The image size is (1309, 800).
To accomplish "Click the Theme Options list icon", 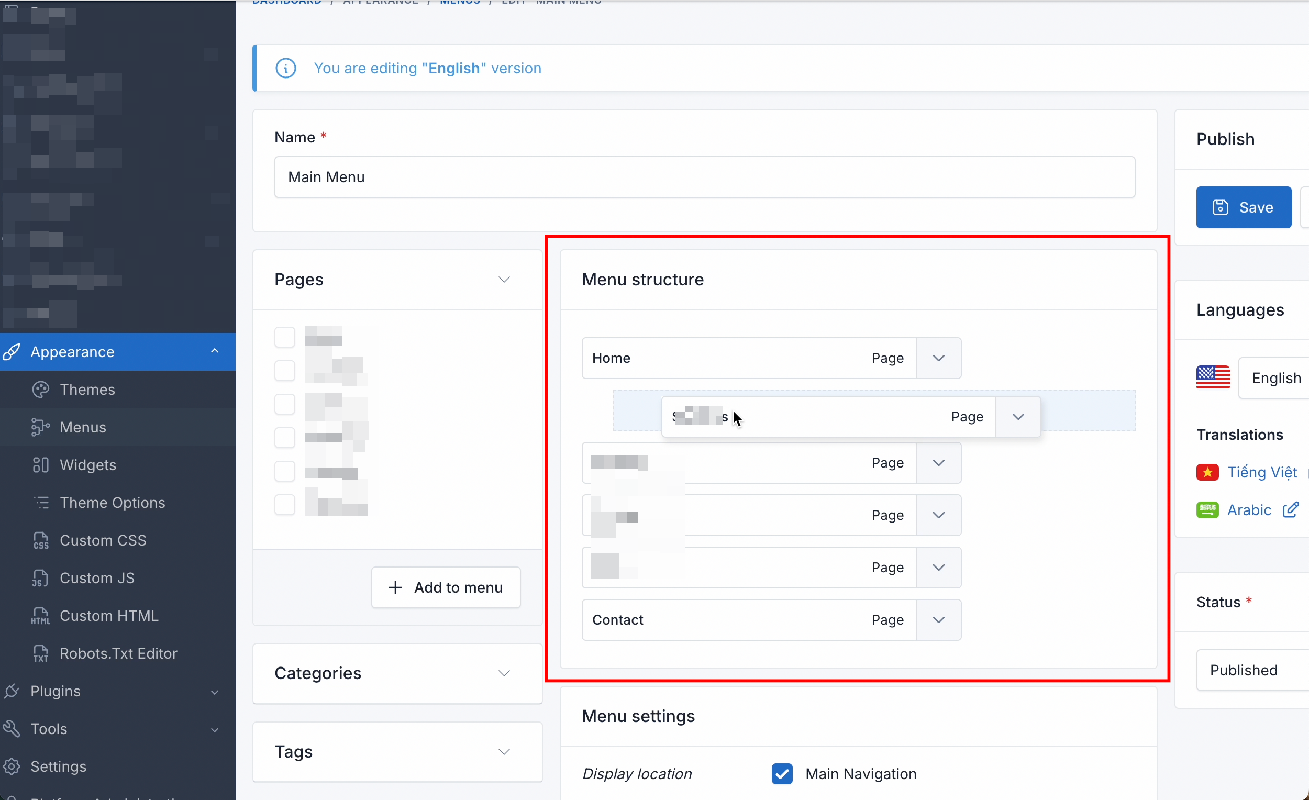I will (x=41, y=503).
